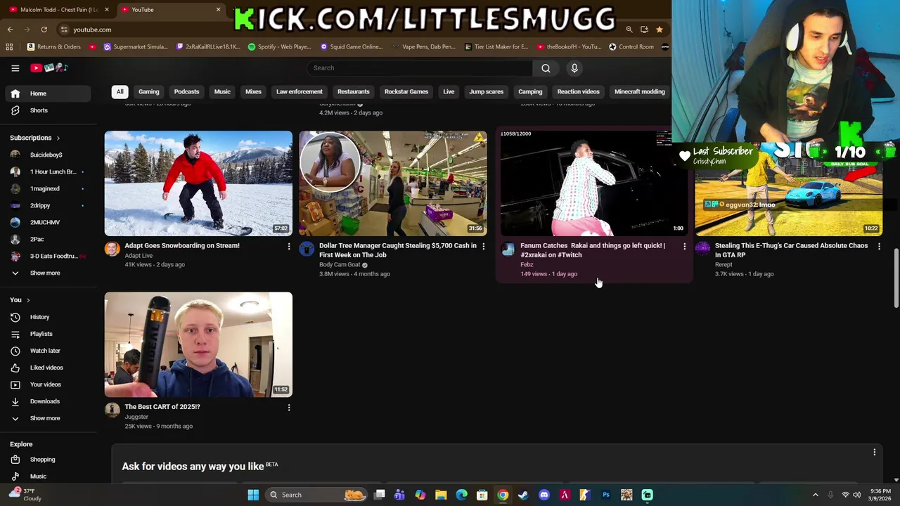Open the 2drippy subscription channel
The image size is (900, 506).
48,205
